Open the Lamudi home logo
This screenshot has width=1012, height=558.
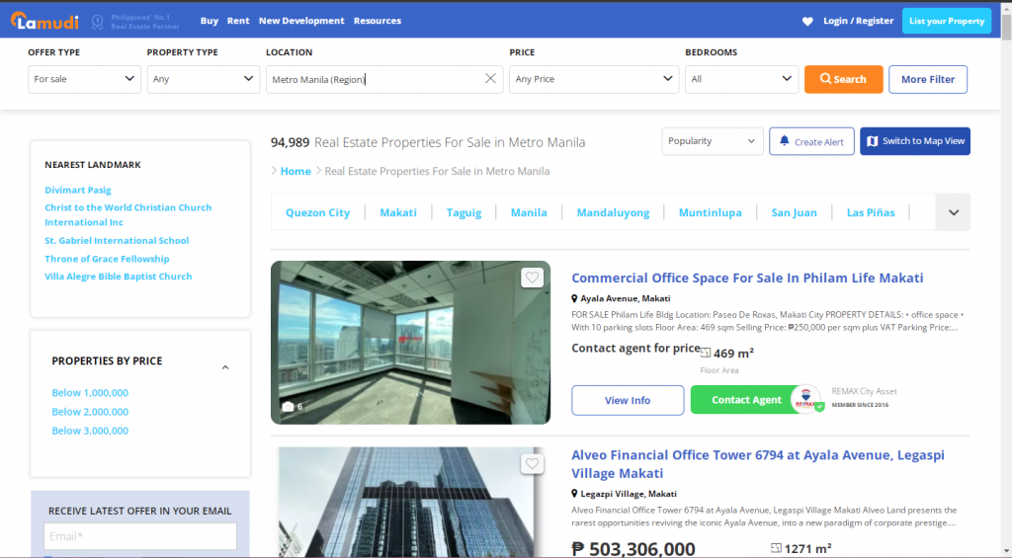tap(44, 22)
